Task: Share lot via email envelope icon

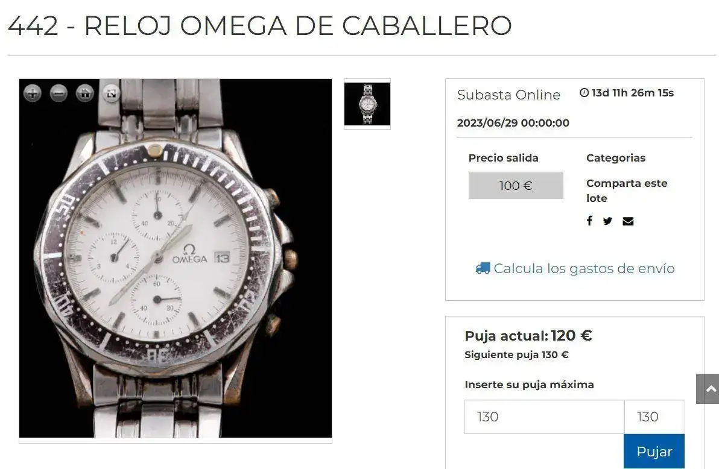Action: coord(628,221)
